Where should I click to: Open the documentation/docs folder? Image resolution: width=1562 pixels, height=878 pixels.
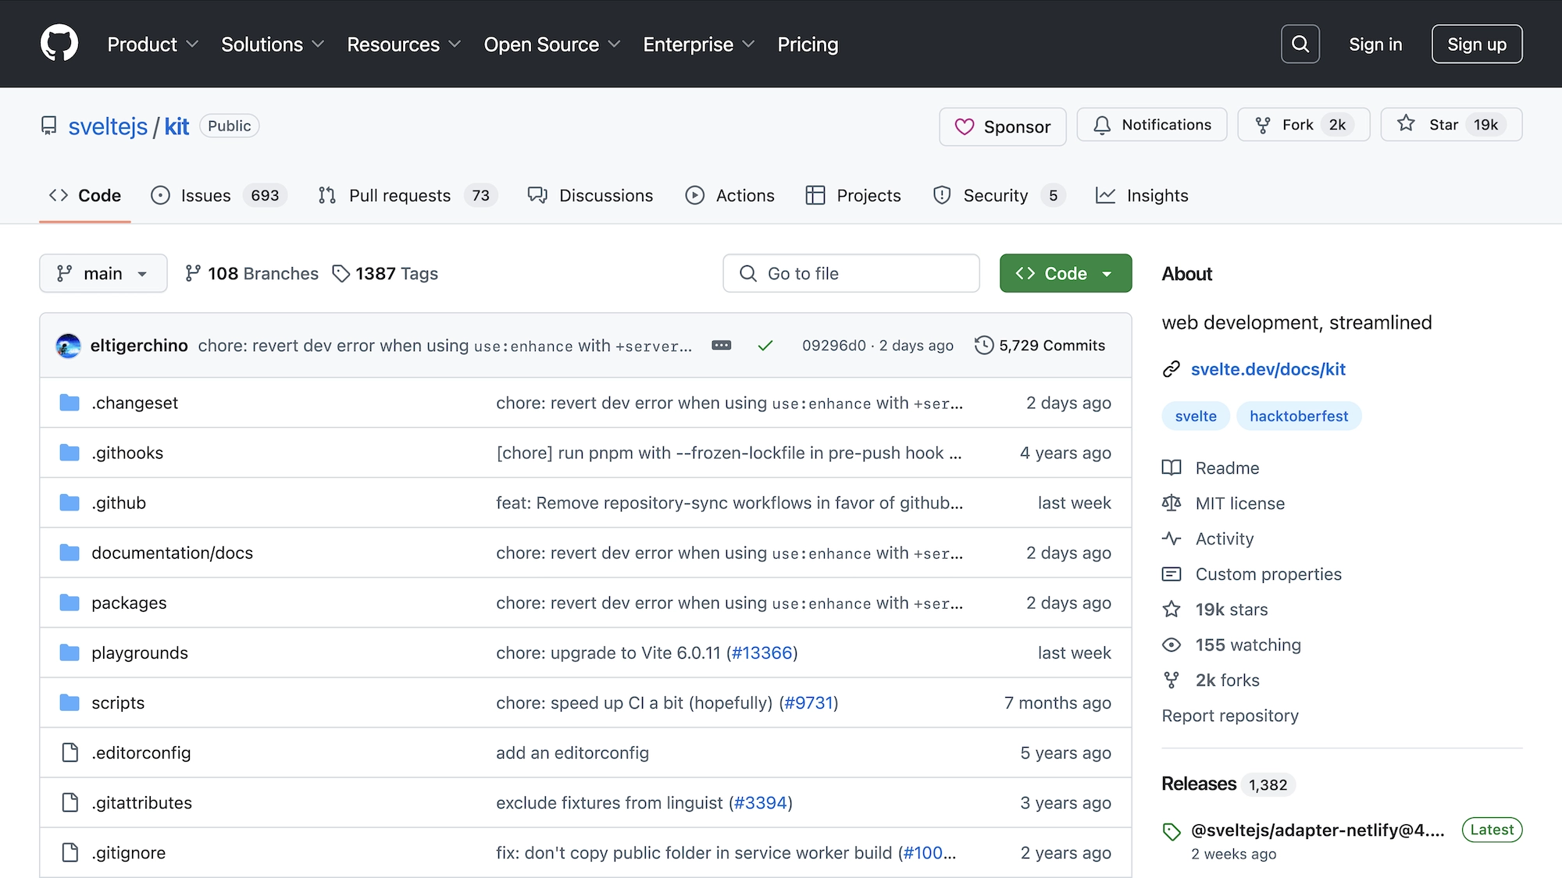click(x=172, y=553)
